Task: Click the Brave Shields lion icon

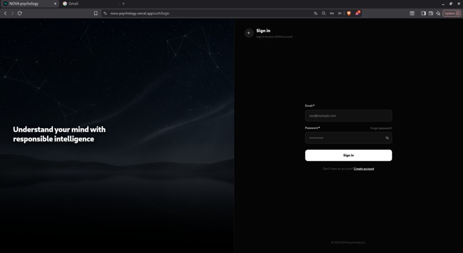Action: click(x=349, y=13)
